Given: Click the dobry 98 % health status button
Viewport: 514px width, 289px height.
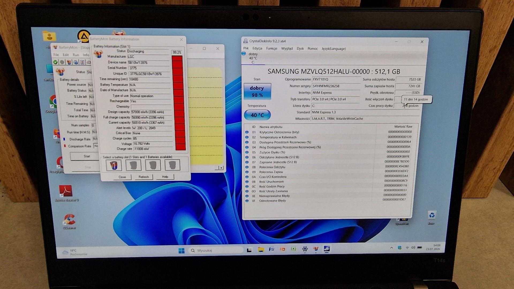Looking at the screenshot, I should point(257,92).
